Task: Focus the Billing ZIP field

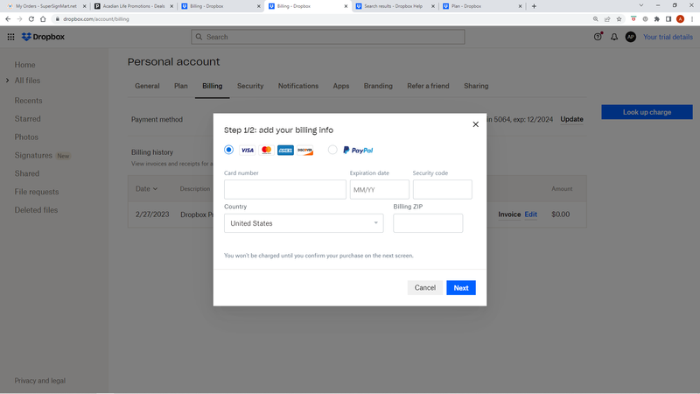Action: coord(428,223)
